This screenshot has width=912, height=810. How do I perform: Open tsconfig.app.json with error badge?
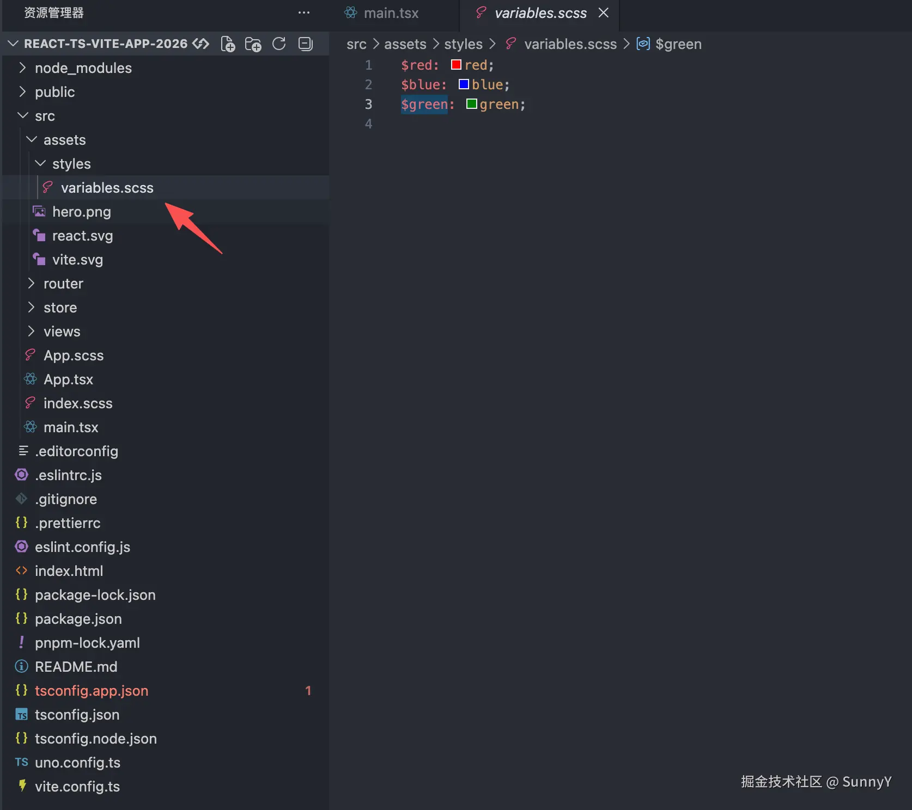[166, 690]
